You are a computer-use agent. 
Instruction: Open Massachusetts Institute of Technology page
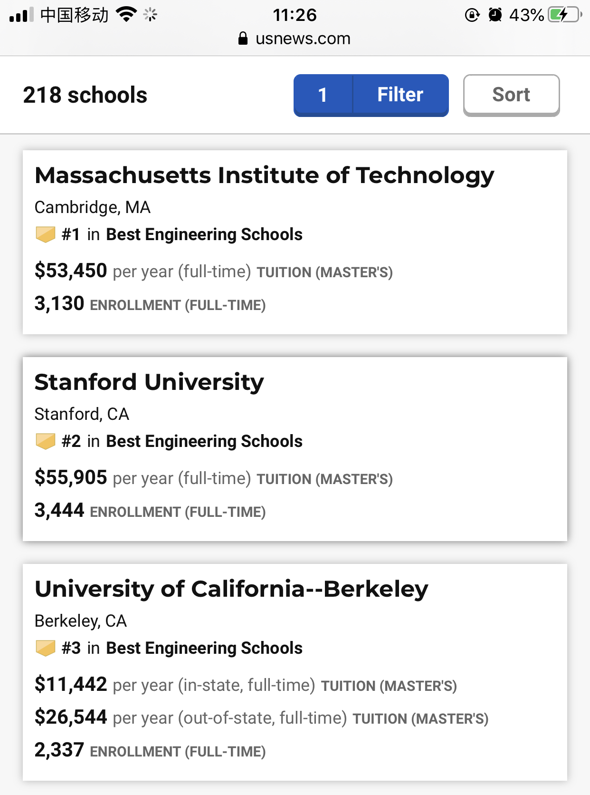click(x=264, y=175)
